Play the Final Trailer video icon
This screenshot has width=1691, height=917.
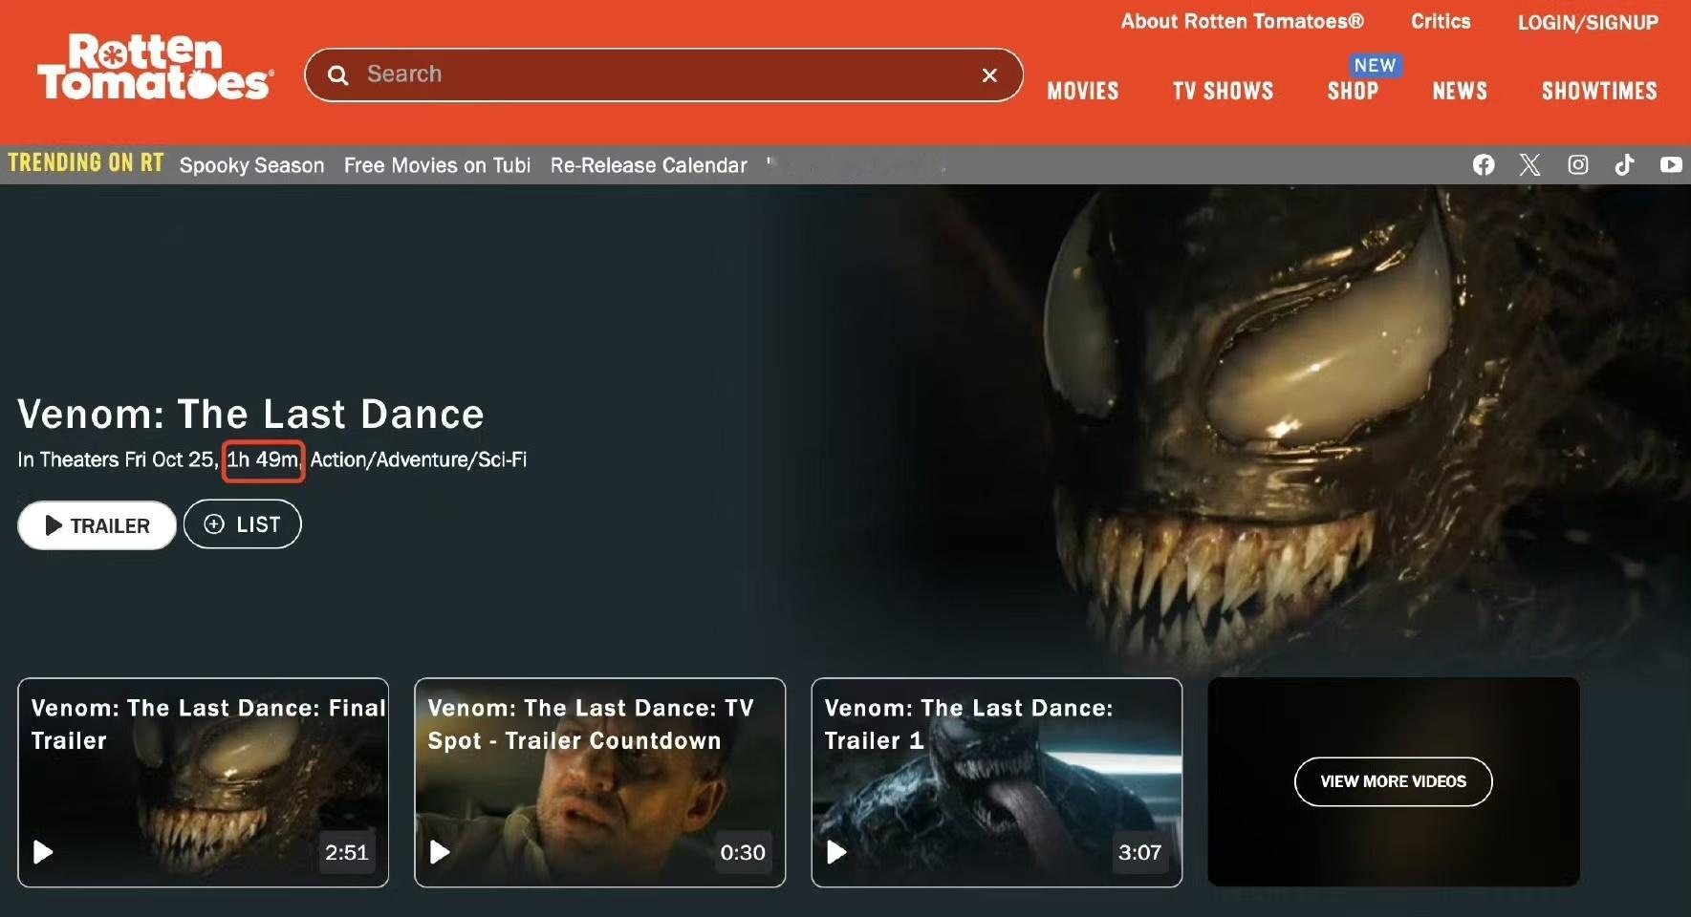pos(43,852)
